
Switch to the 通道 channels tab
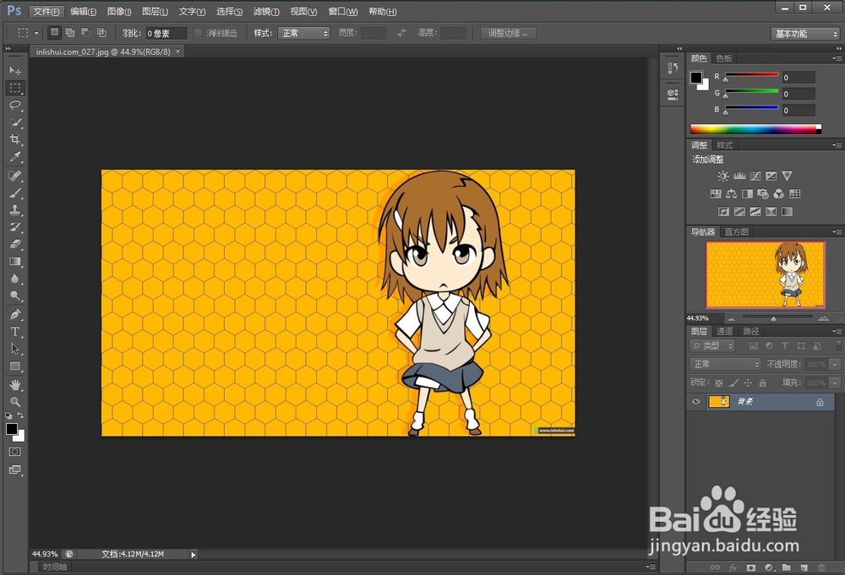coord(725,331)
